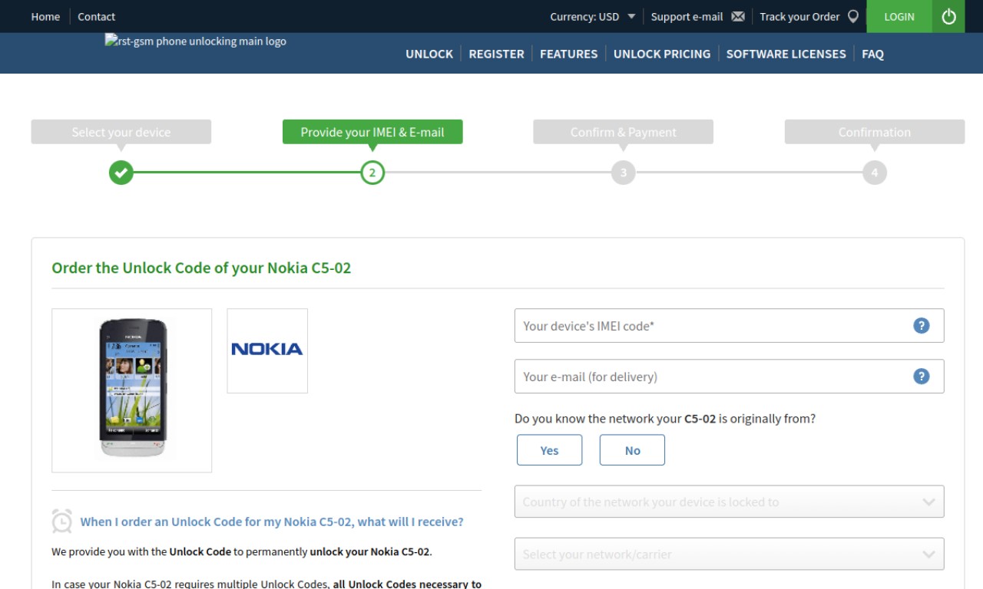Click the location pin icon beside Track your Order
This screenshot has width=983, height=589.
click(x=853, y=17)
